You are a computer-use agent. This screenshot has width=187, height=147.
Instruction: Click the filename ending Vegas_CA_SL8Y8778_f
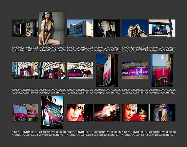52,133
